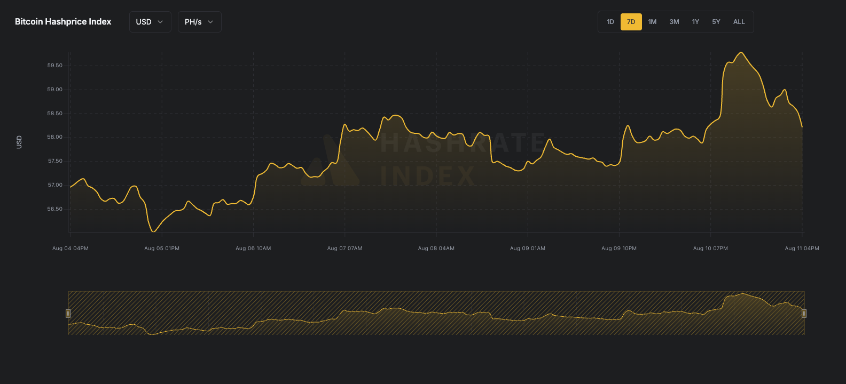Screen dimensions: 846x384
Task: Click the 59.00 y-axis value
Action: pos(55,90)
